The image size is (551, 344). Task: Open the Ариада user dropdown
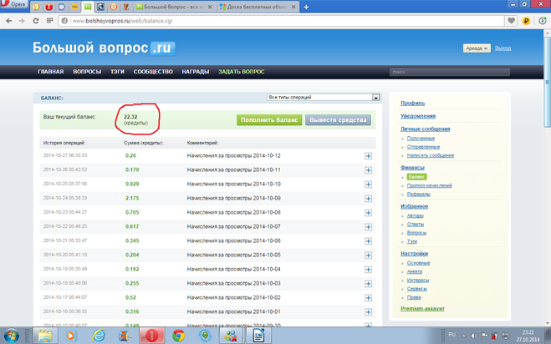click(x=477, y=48)
